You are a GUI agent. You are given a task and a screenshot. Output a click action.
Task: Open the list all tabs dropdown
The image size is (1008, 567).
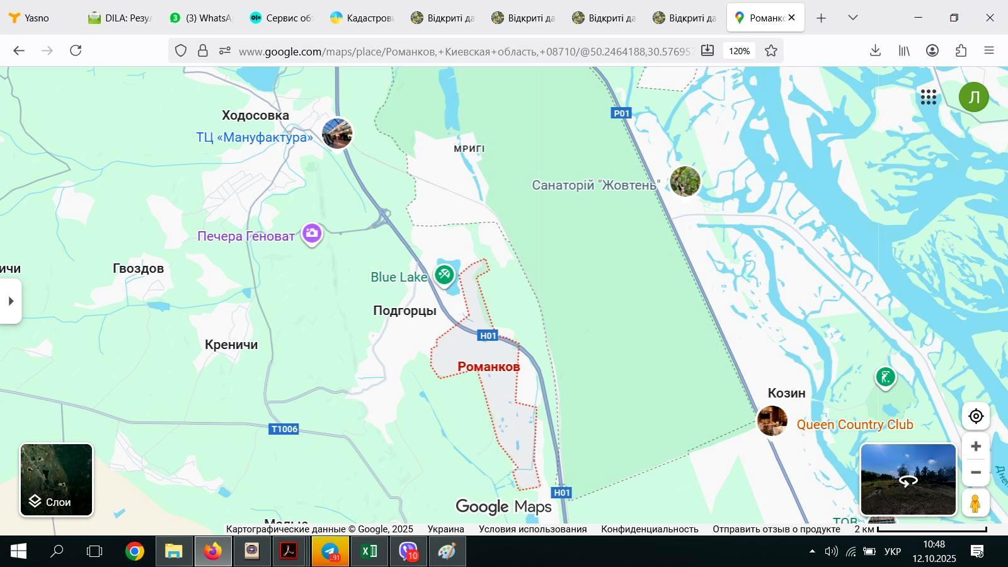click(x=853, y=18)
